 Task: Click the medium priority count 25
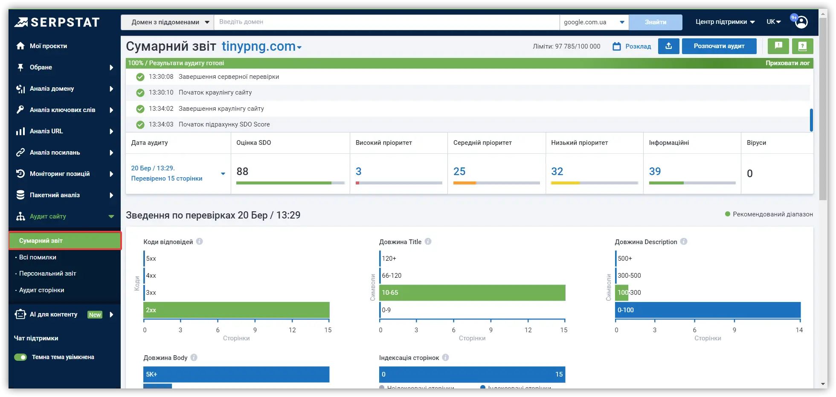(x=459, y=172)
